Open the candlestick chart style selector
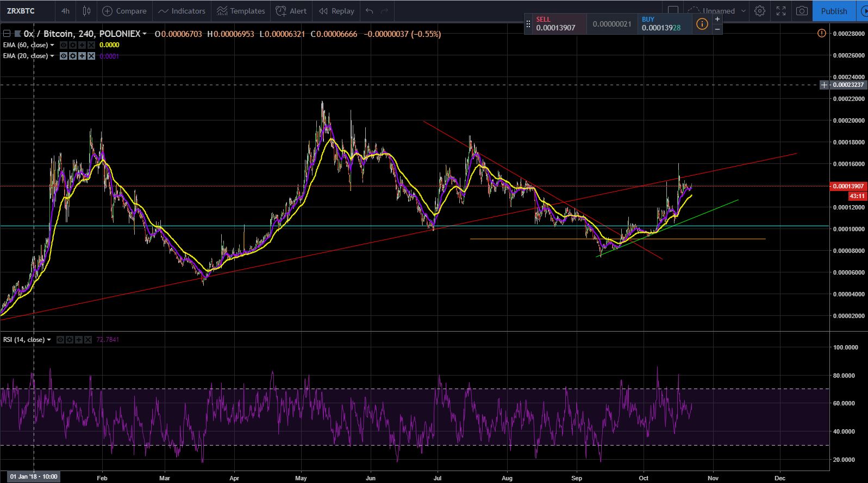Screen dimensions: 868x483 86,11
